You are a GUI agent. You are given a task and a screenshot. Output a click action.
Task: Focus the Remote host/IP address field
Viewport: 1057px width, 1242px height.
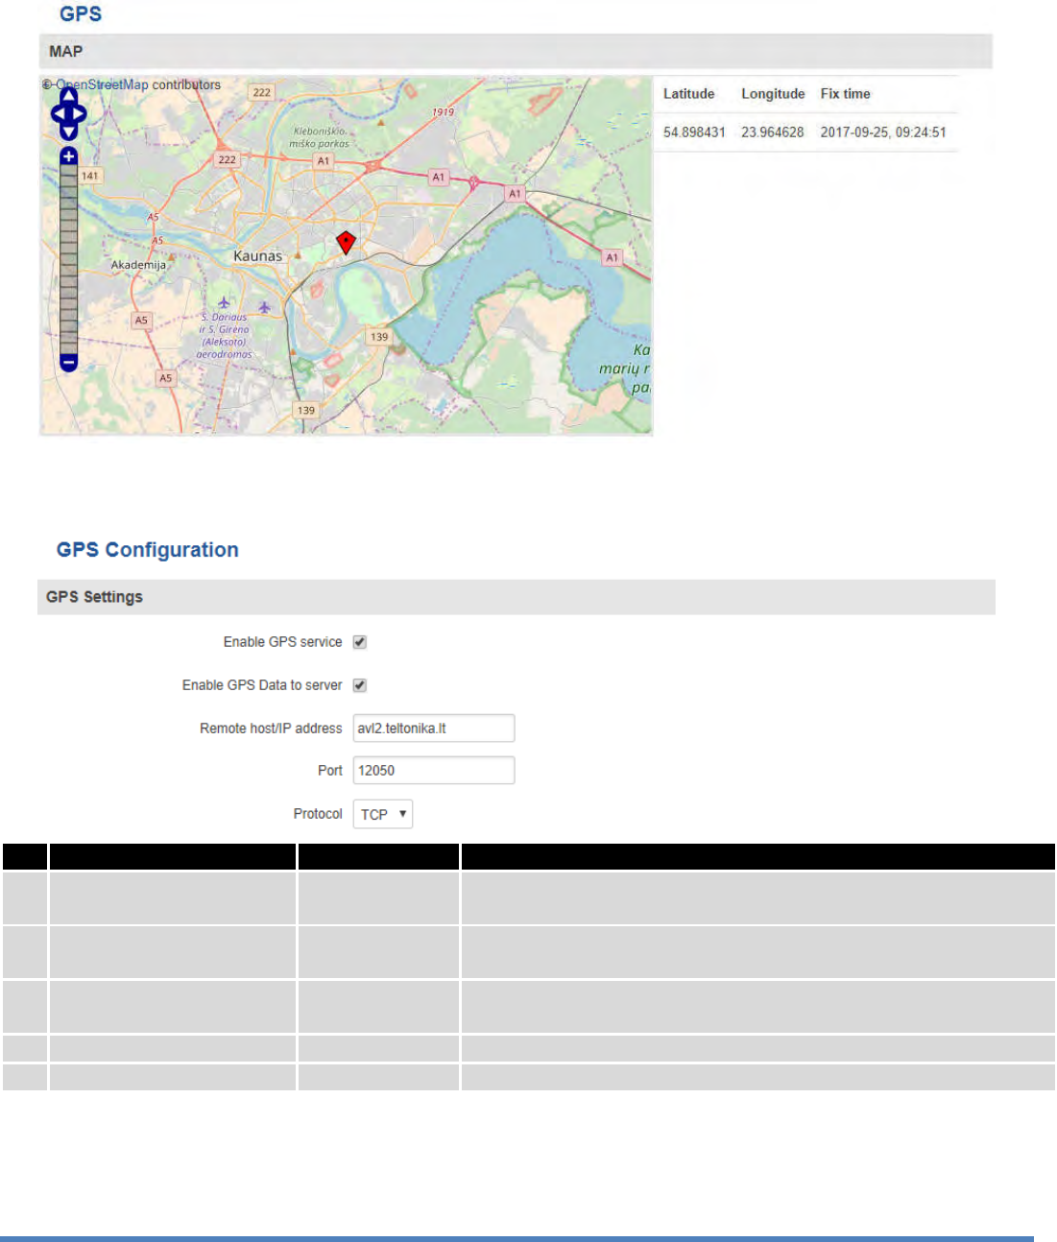[434, 728]
